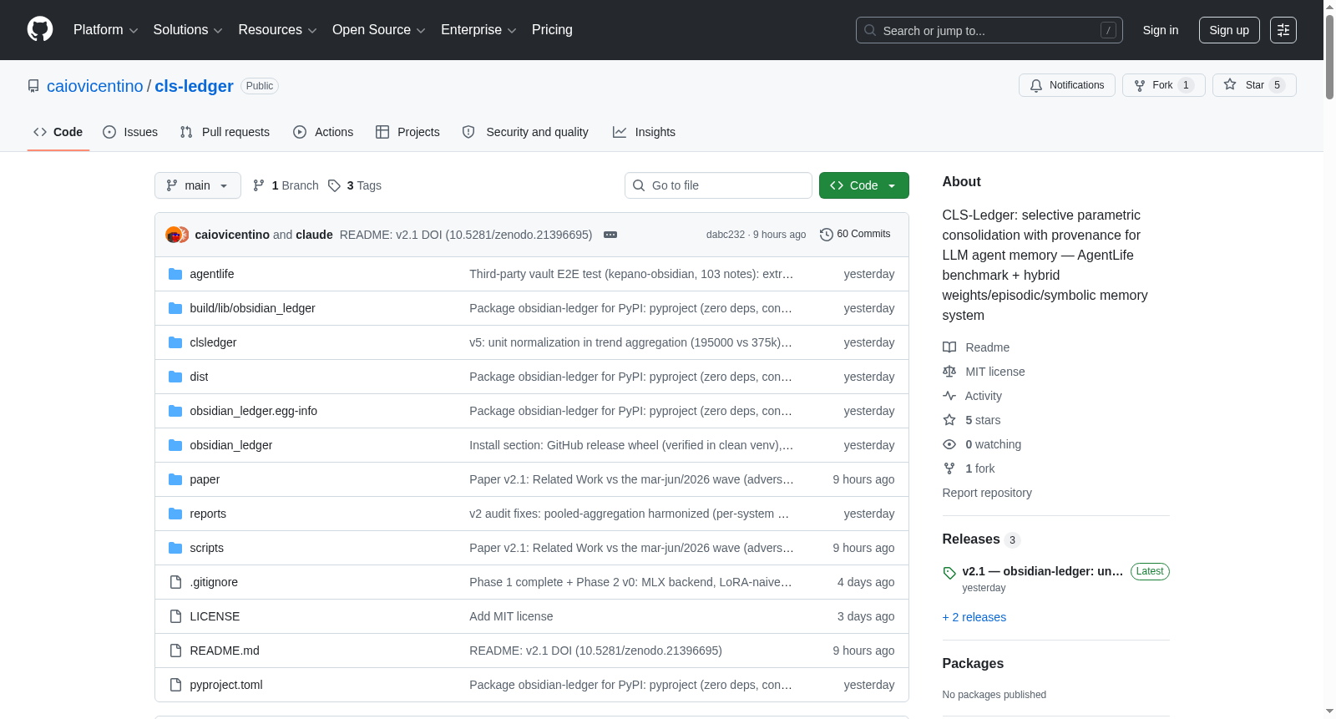Open the Releases heading link
The image size is (1336, 719).
[971, 539]
